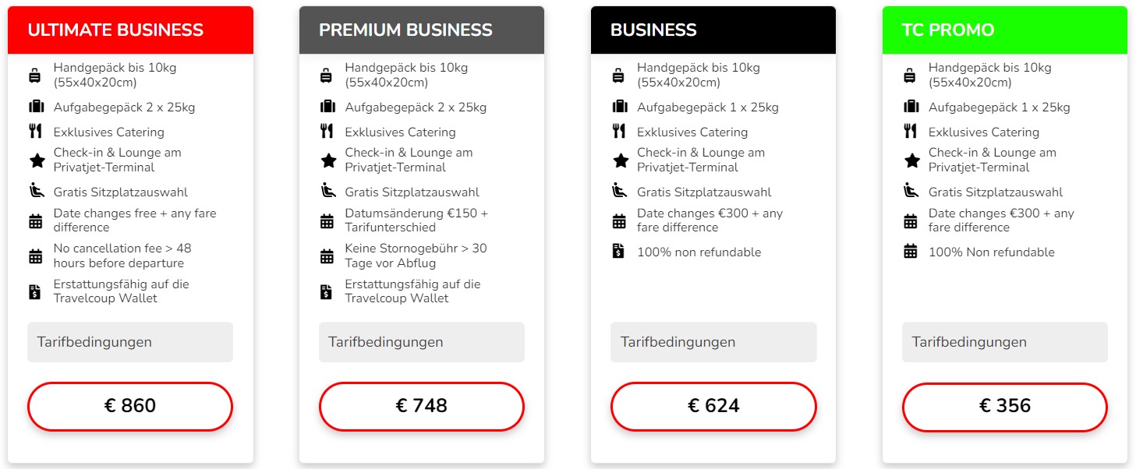Click the non-refundable invoice icon in Business
Viewport: 1136px width, 469px height.
pyautogui.click(x=619, y=252)
